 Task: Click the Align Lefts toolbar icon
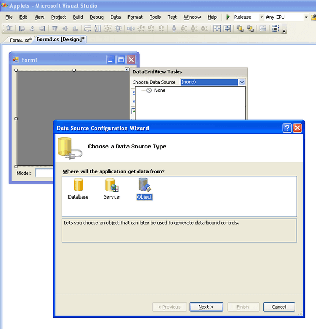22,29
